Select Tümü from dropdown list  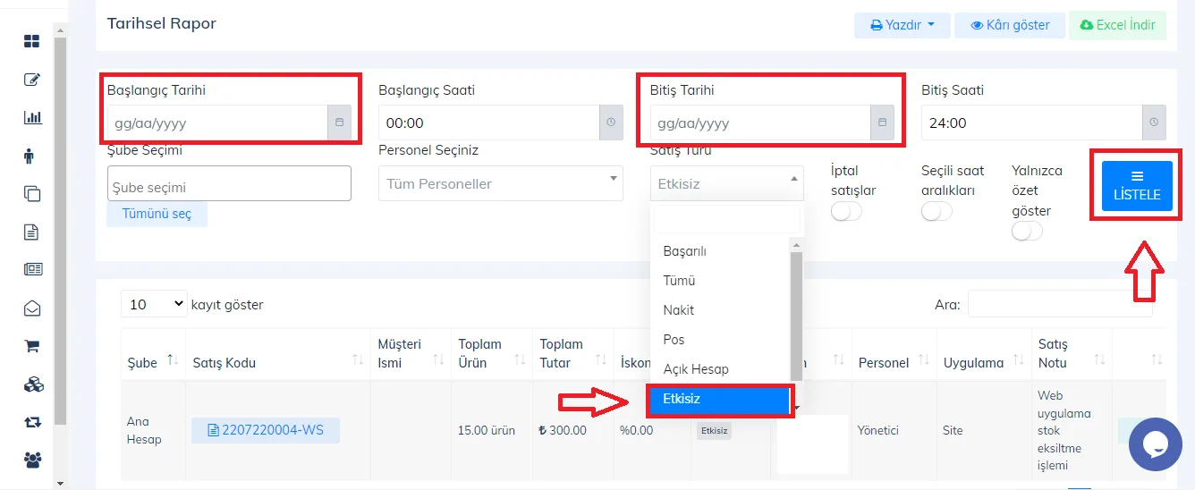click(x=720, y=281)
